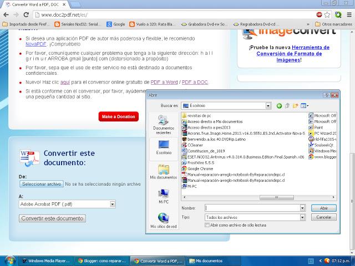
Task: Select Constitucion_de_1819 Word document
Action: click(204, 151)
